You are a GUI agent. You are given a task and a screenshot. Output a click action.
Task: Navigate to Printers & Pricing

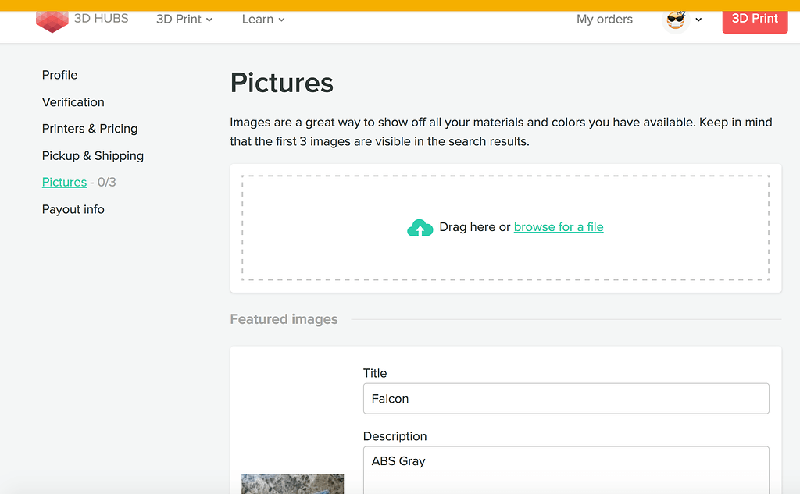click(90, 129)
